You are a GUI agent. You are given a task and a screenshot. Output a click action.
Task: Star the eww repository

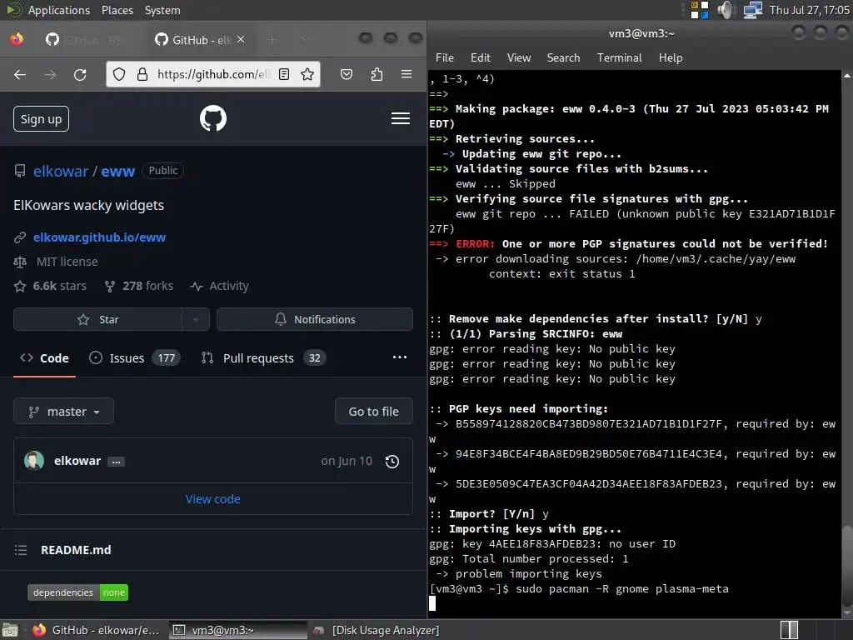pos(98,319)
